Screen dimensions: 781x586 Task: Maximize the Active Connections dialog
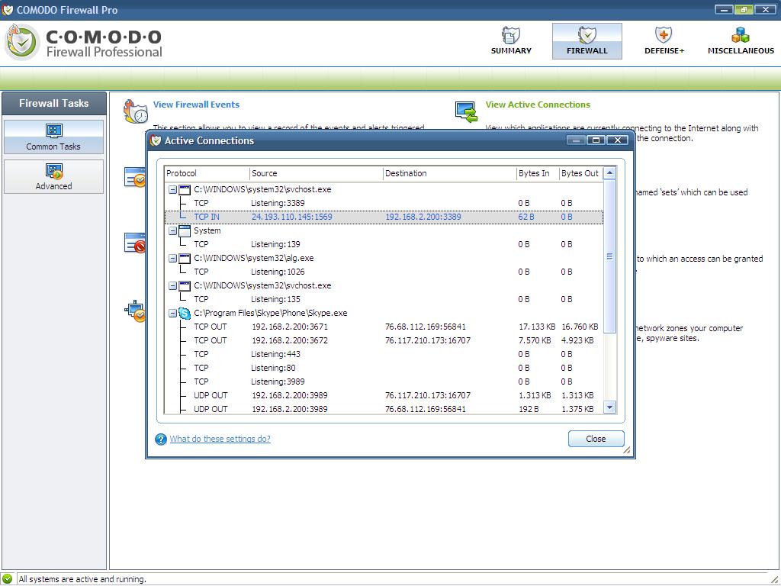coord(596,140)
